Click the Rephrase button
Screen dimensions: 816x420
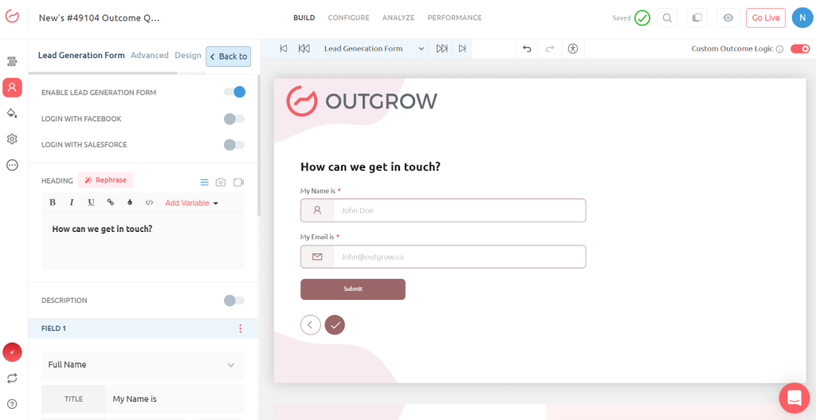[106, 180]
